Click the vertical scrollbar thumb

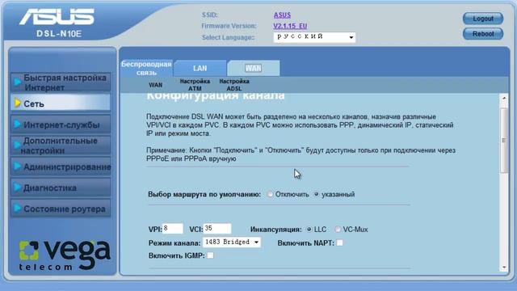(x=504, y=140)
